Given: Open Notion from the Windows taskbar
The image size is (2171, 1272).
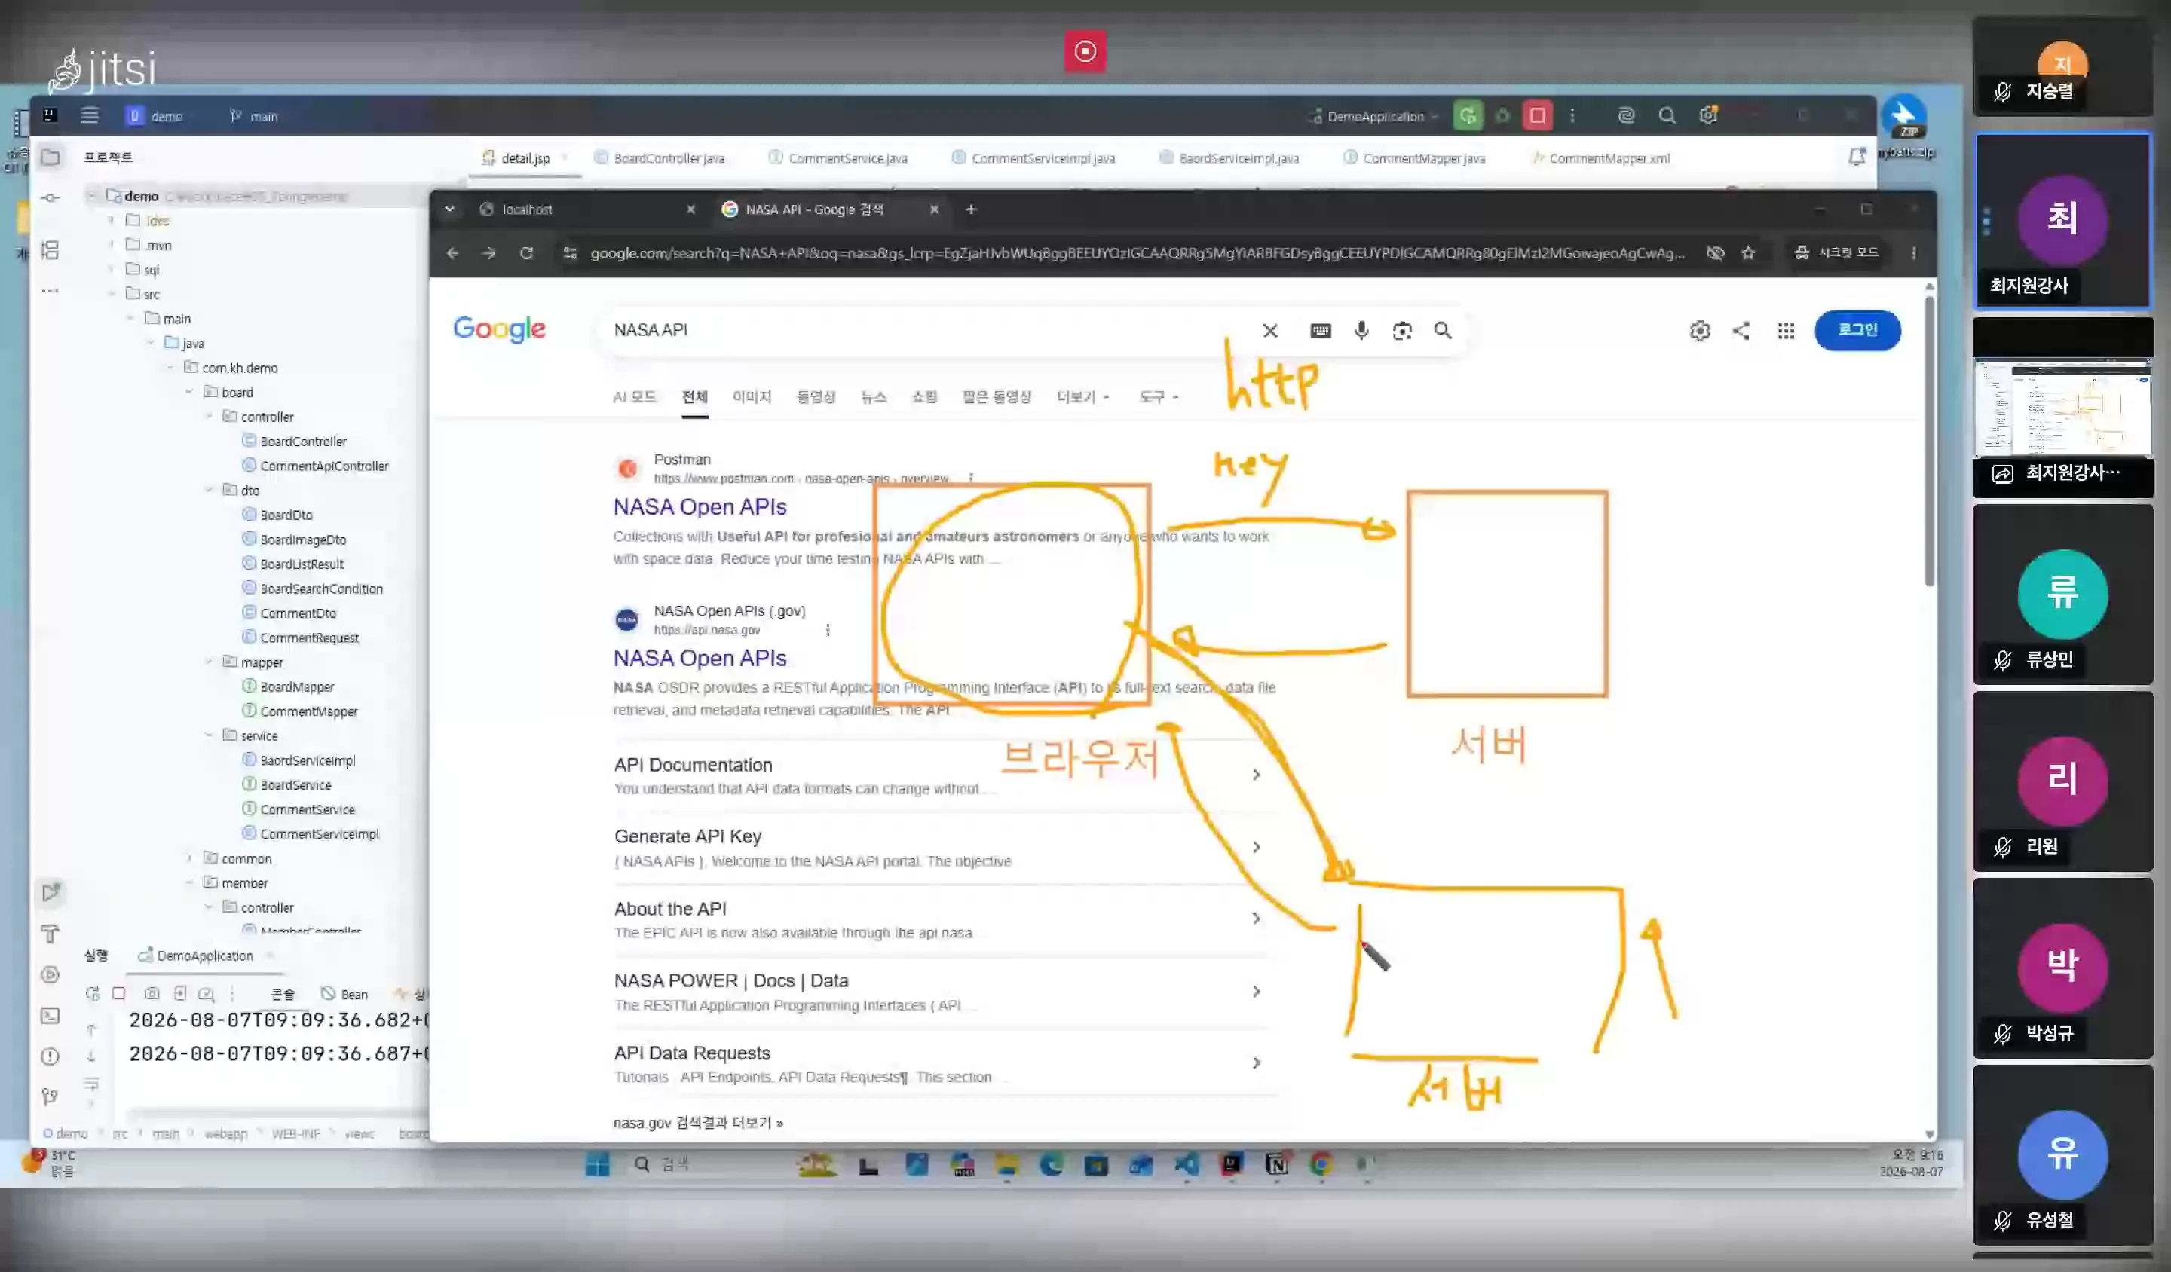Looking at the screenshot, I should [1277, 1164].
